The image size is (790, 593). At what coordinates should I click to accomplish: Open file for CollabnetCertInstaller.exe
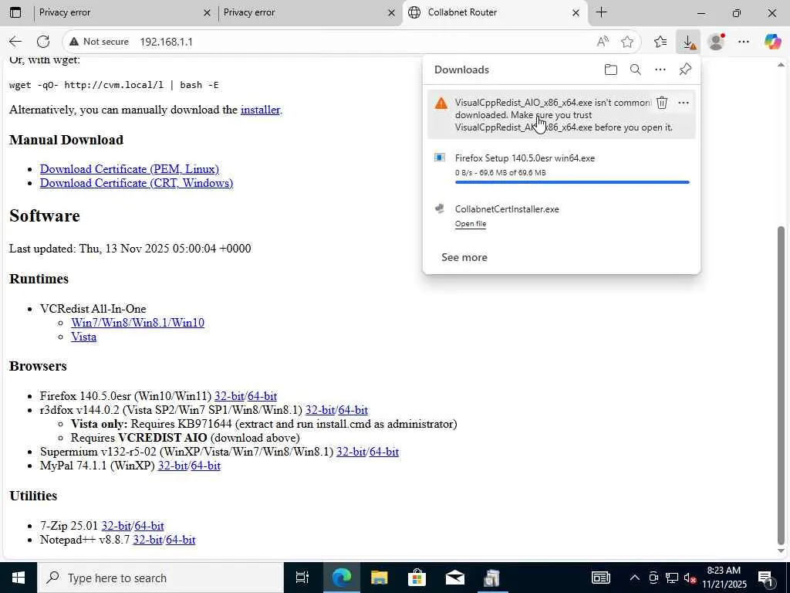tap(471, 223)
